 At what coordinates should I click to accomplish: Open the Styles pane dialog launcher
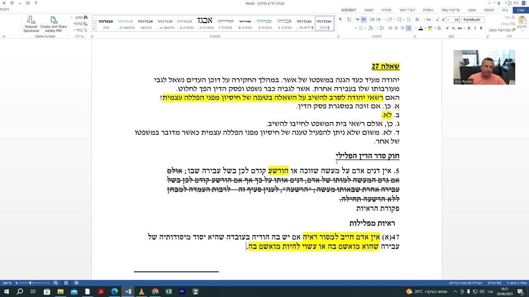[92, 36]
